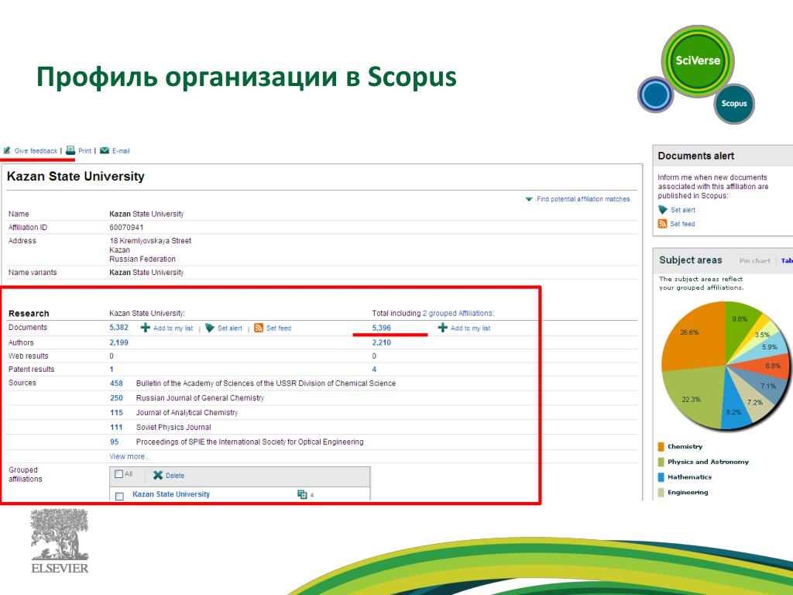Open the 115 Journal of Analytical Chemistry count
Viewport: 793px width, 595px height.
[116, 413]
